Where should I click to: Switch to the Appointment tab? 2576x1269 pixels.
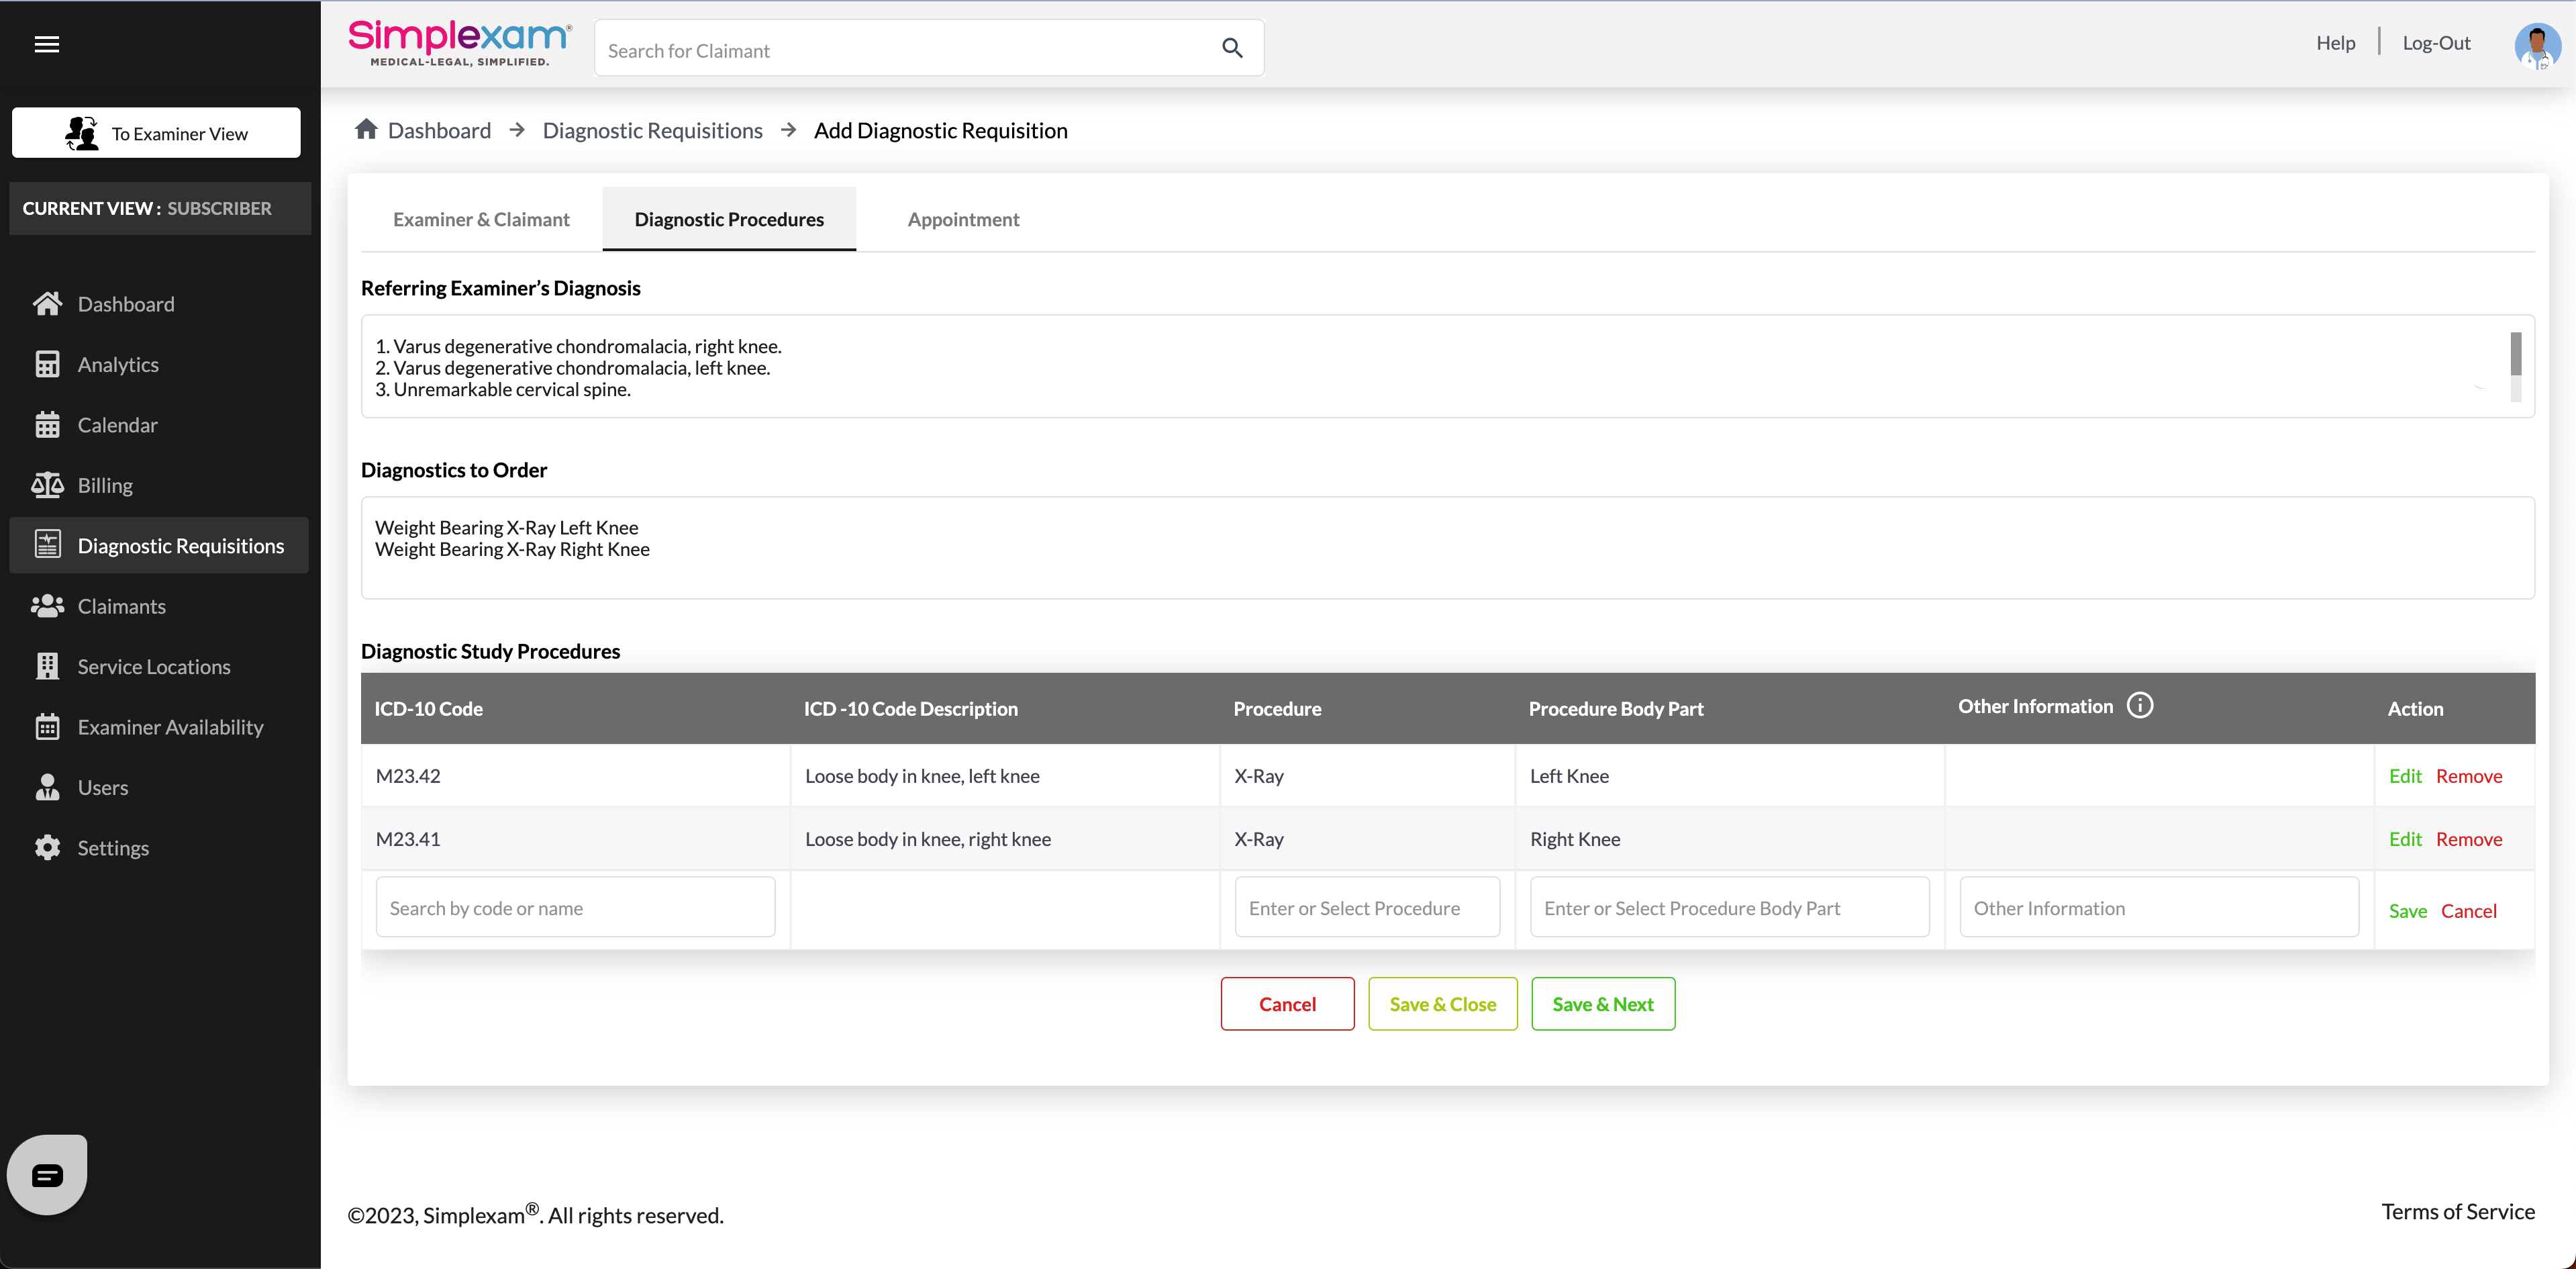pyautogui.click(x=963, y=220)
